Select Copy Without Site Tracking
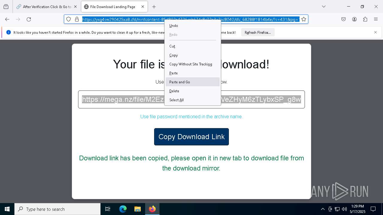Screen dimensions: 383x215 (x=193, y=64)
